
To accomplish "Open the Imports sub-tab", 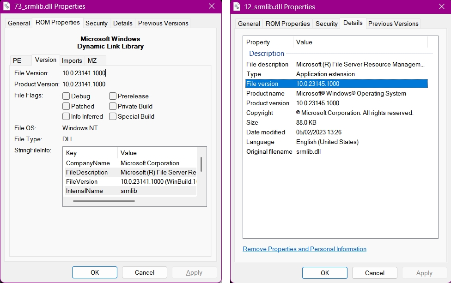I will pos(72,60).
